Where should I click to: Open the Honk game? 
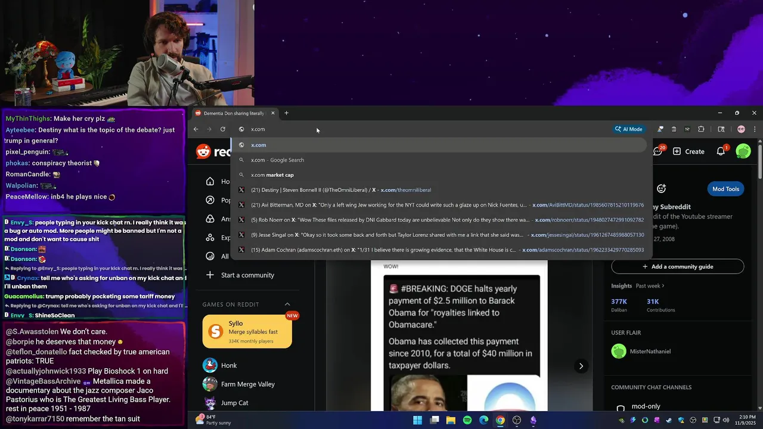point(220,365)
